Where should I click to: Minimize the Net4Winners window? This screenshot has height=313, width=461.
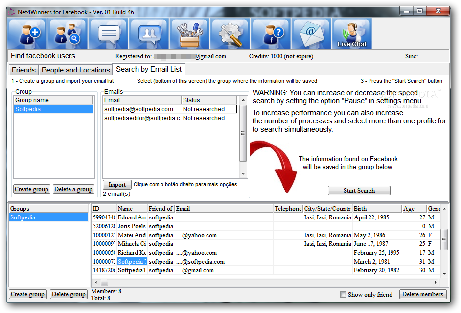(x=407, y=11)
